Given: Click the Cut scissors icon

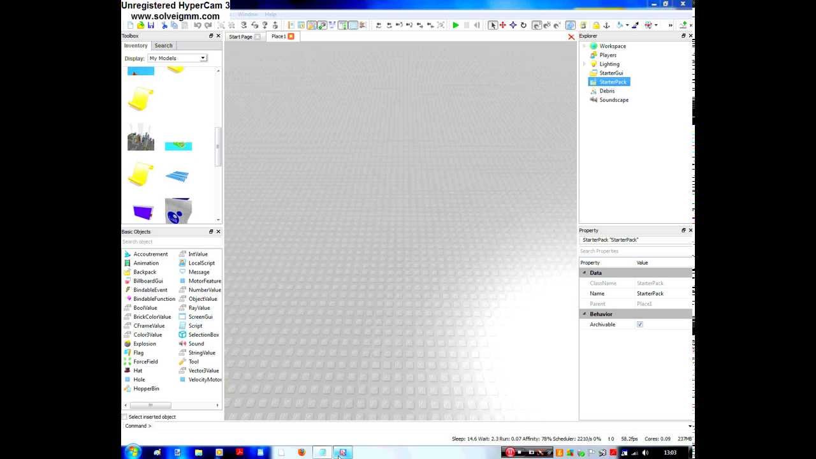Looking at the screenshot, I should 164,25.
